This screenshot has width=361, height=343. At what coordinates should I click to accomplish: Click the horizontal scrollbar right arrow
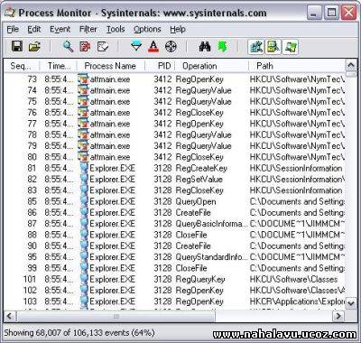[x=338, y=316]
